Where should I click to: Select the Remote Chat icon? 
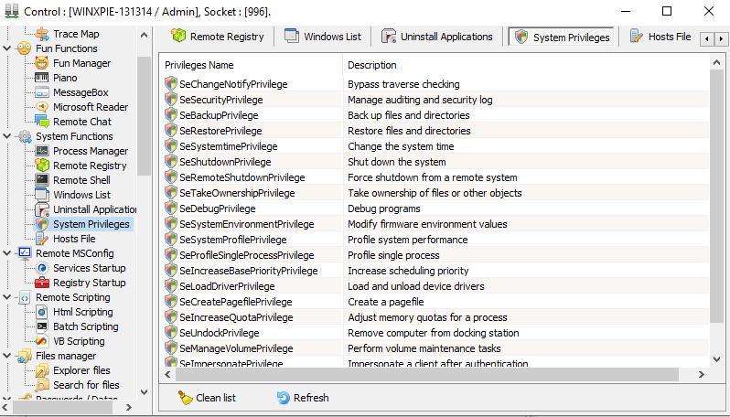(42, 122)
